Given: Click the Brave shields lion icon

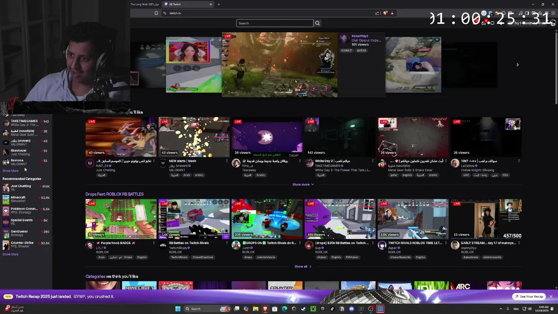Looking at the screenshot, I should point(385,13).
